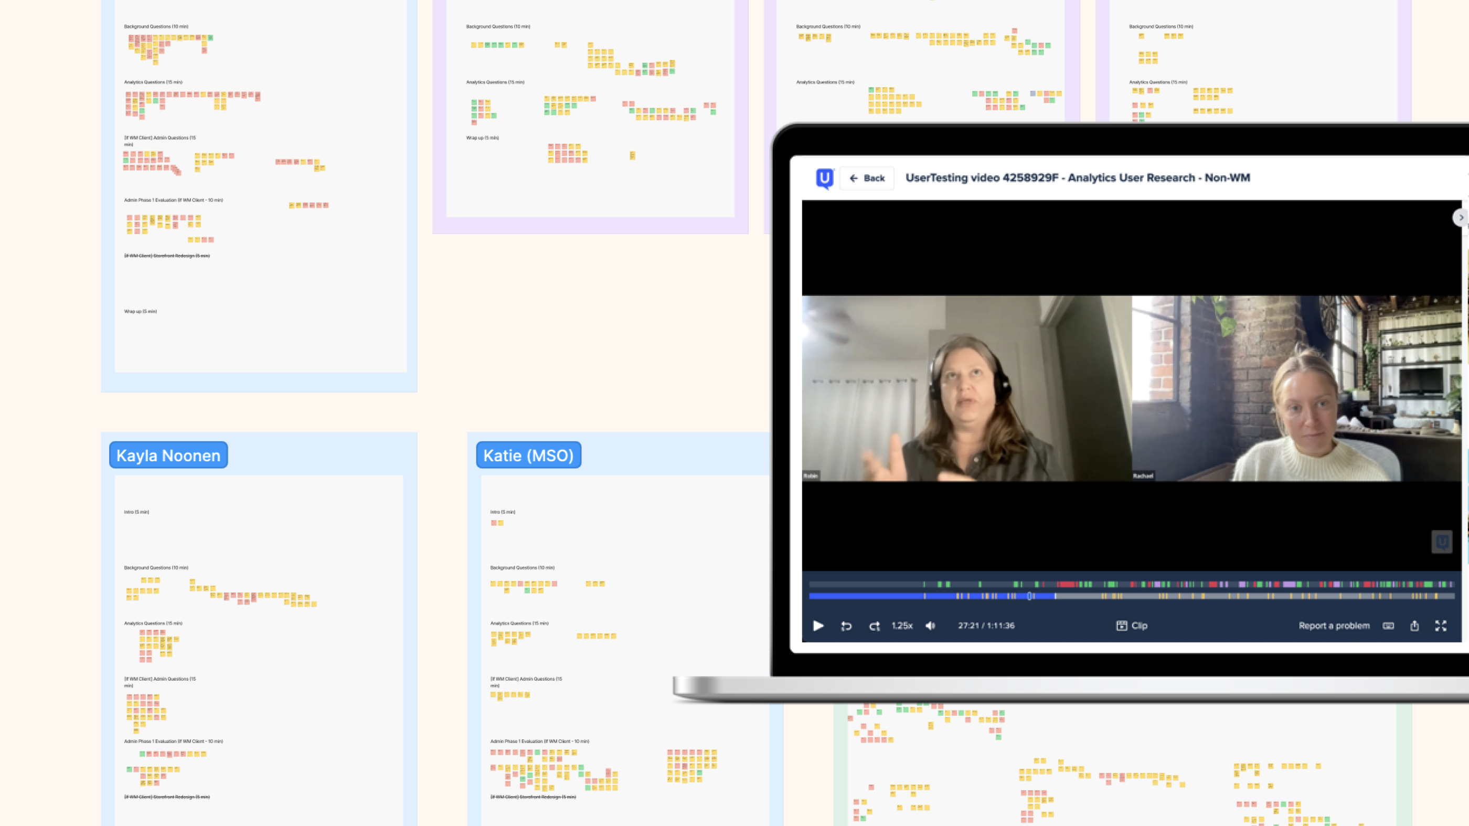1469x826 pixels.
Task: Enter fullscreen viewing mode
Action: (1441, 625)
